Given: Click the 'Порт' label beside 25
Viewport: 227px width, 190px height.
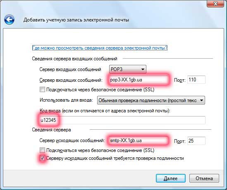Looking at the screenshot, I should 180,141.
